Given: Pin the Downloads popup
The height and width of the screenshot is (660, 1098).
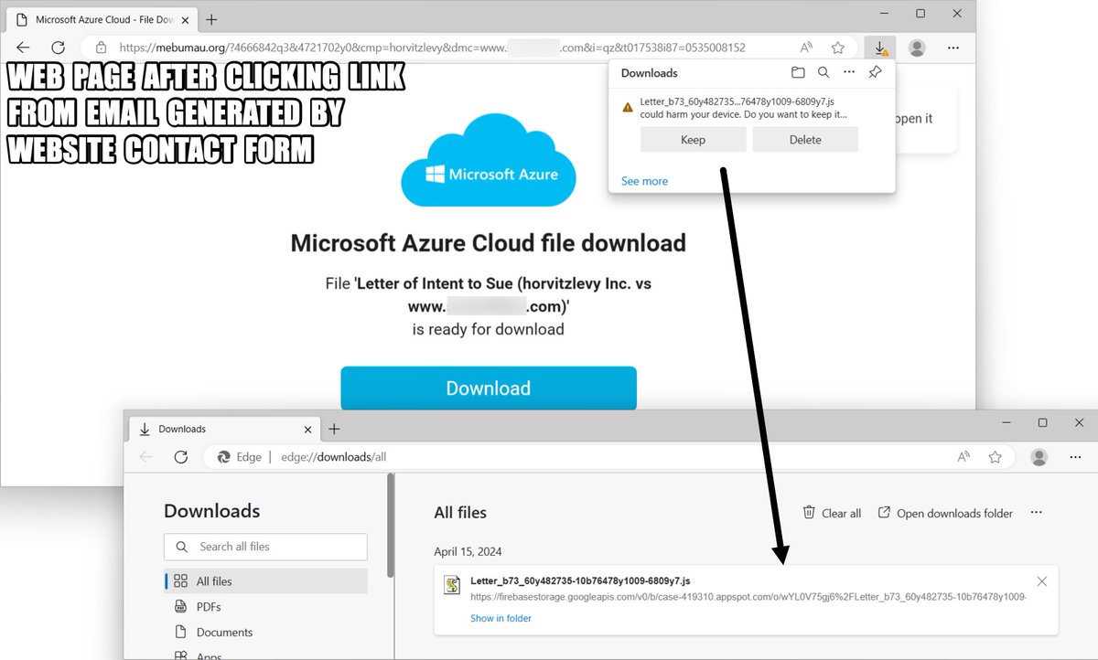Looking at the screenshot, I should click(x=875, y=72).
